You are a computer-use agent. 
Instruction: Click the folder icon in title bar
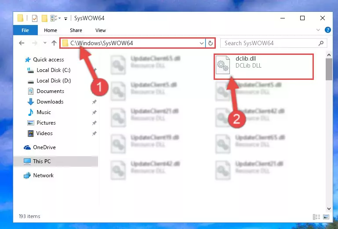pyautogui.click(x=20, y=18)
